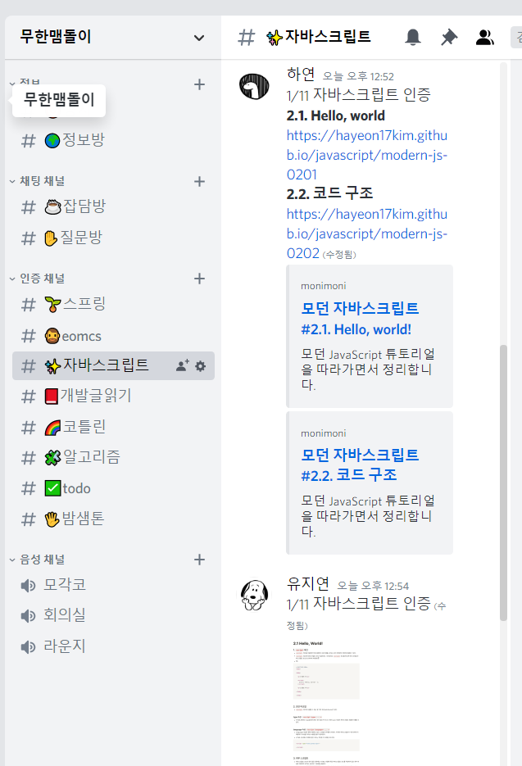Join the 모각코 voice channel
Image resolution: width=522 pixels, height=766 pixels.
(x=113, y=585)
